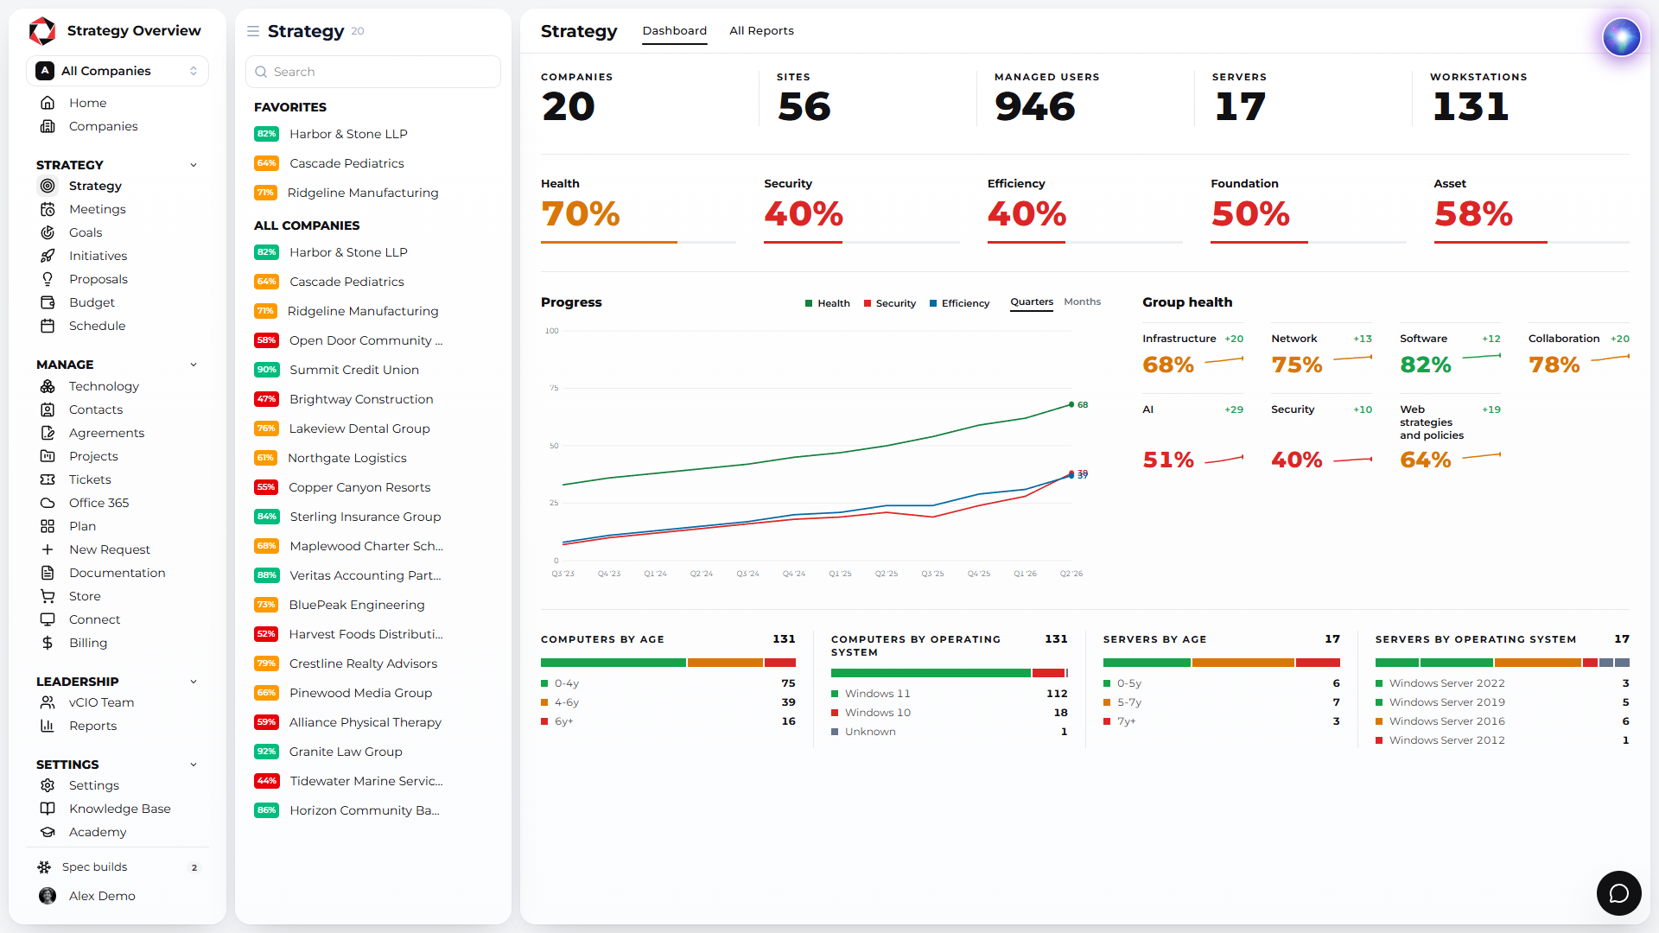Collapse the LEADERSHIP sidebar section
Screen dimensions: 1659x933
click(194, 682)
